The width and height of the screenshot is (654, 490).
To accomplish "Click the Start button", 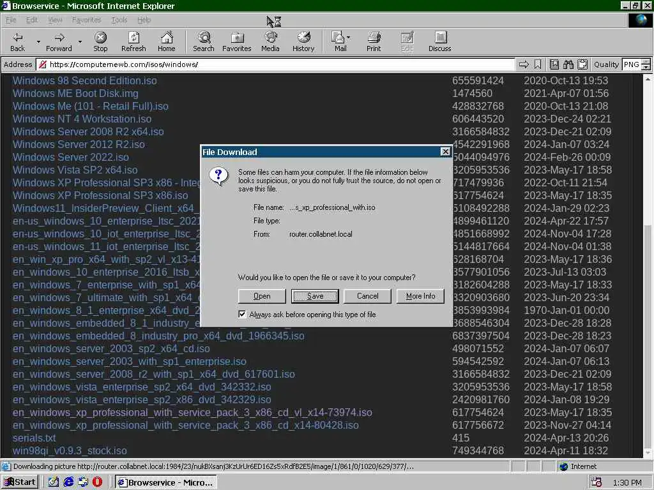I will [20, 482].
